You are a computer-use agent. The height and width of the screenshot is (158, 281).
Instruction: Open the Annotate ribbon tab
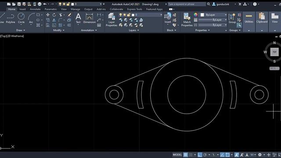(35, 9)
